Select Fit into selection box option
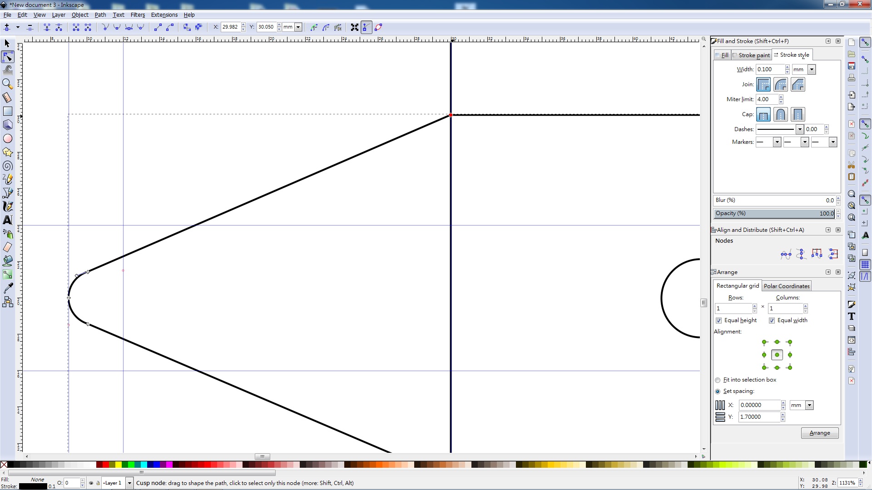The width and height of the screenshot is (872, 490). coord(718,380)
